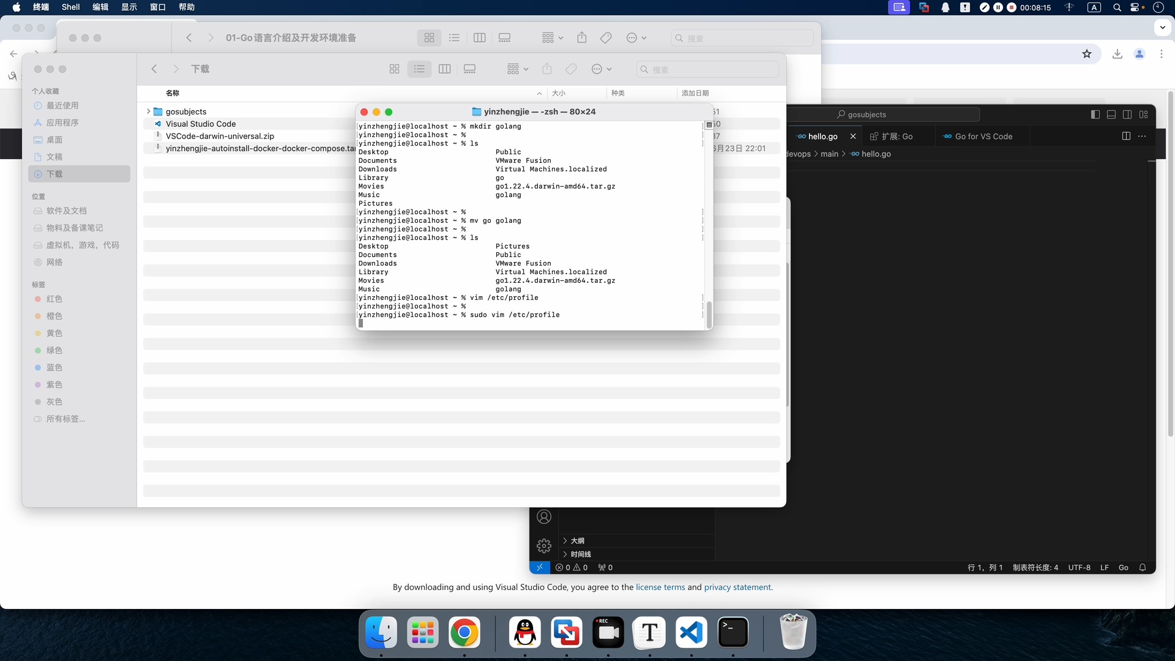Open the privacy statement link
1175x661 pixels.
coord(737,587)
